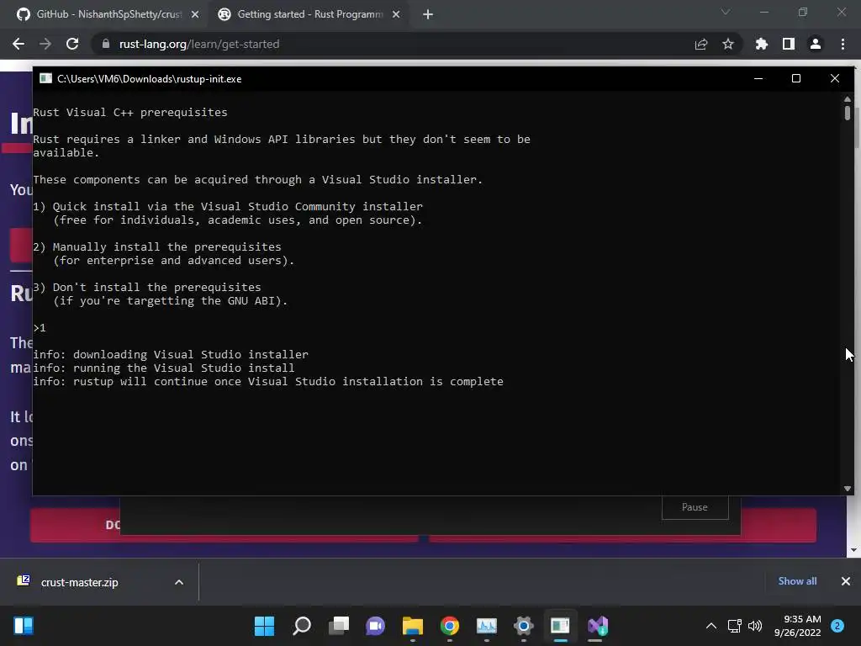Minimize the rustup-init.exe console window

758,78
